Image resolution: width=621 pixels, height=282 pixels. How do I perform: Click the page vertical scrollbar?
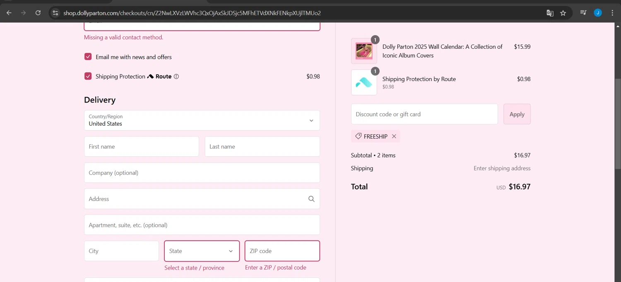tap(618, 124)
